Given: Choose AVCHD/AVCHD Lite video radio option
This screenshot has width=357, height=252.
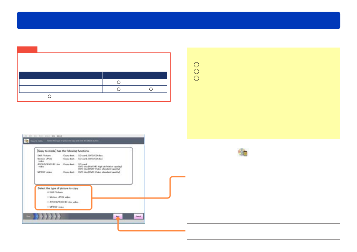Looking at the screenshot, I should (48, 202).
